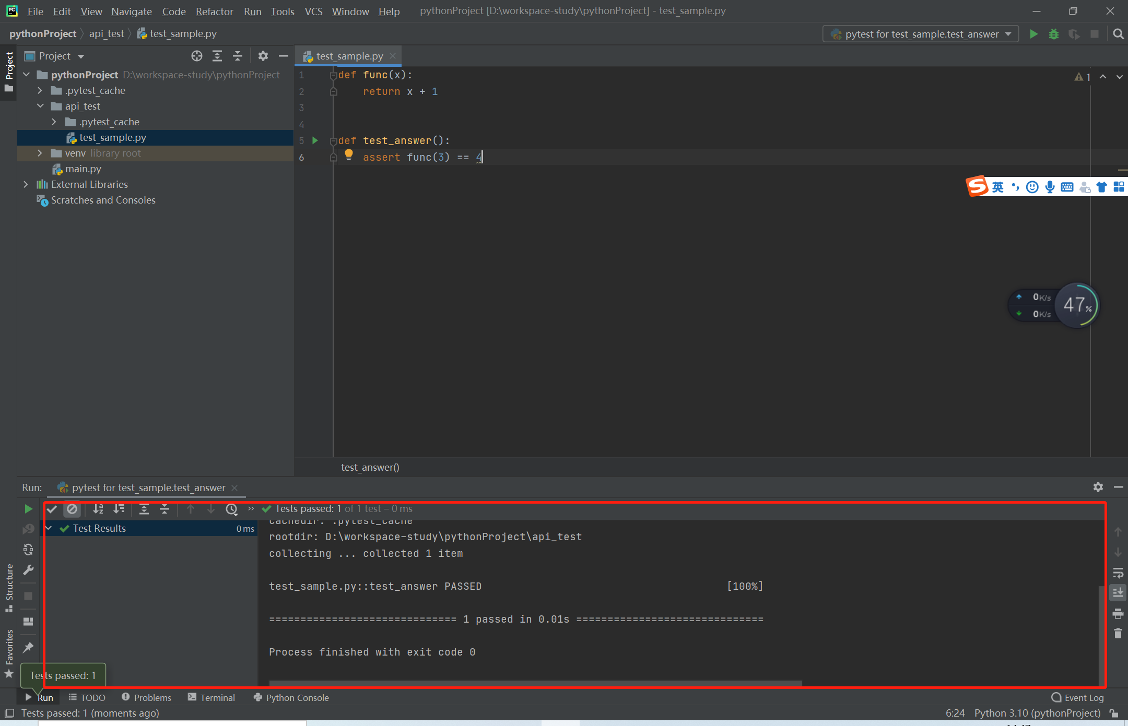1128x726 pixels.
Task: Open Project panel settings gear
Action: tap(263, 56)
